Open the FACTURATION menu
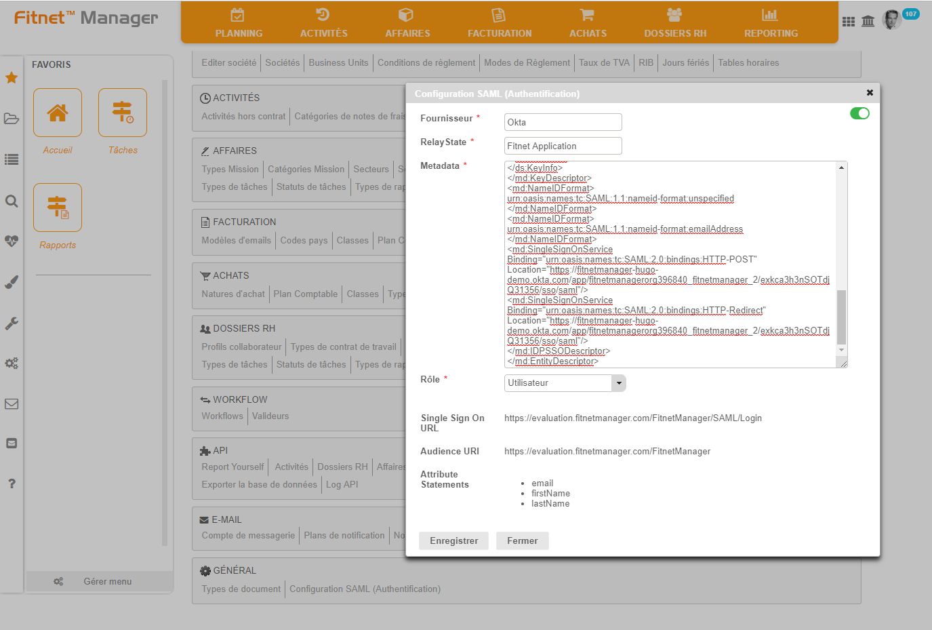This screenshot has width=932, height=630. click(500, 23)
